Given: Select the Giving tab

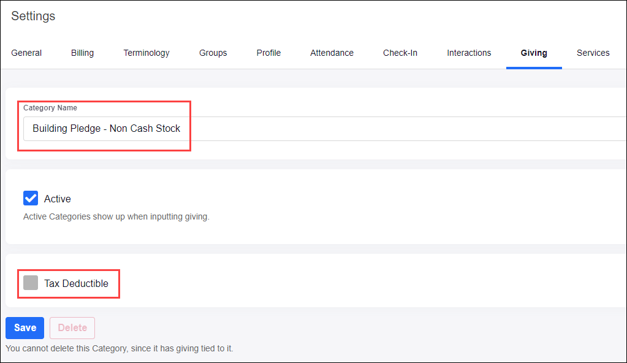Looking at the screenshot, I should [534, 53].
